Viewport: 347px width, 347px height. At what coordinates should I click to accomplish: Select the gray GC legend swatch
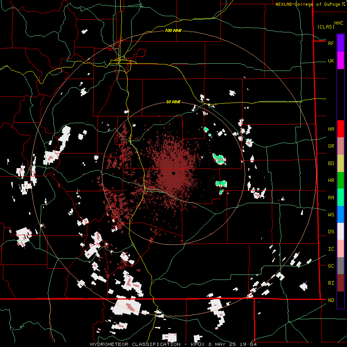click(340, 266)
